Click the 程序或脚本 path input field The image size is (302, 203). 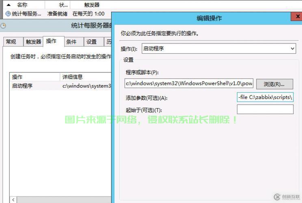click(189, 84)
